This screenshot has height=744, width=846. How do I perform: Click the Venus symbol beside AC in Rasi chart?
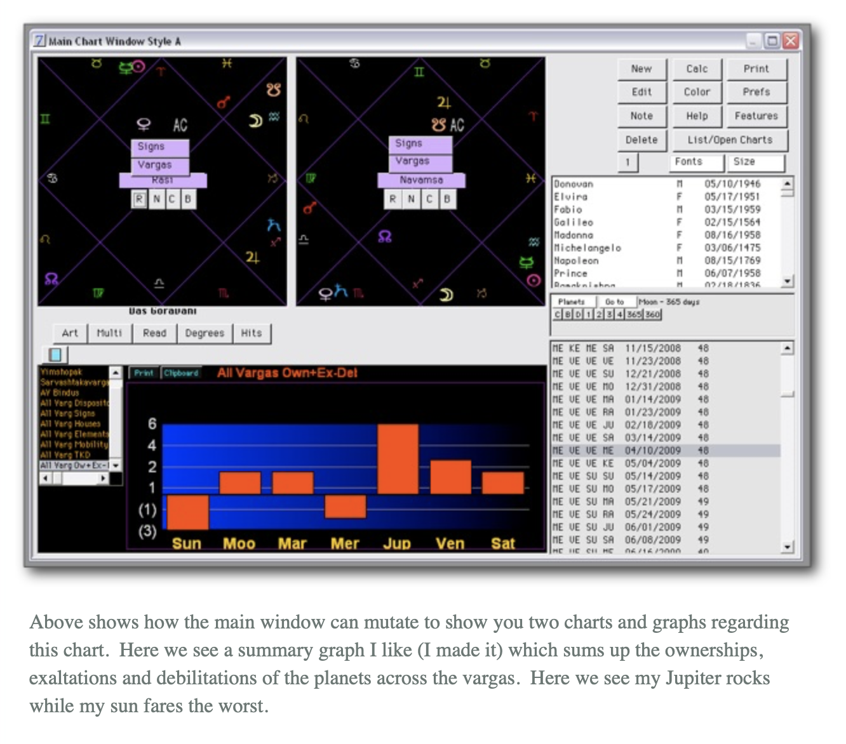tap(144, 124)
